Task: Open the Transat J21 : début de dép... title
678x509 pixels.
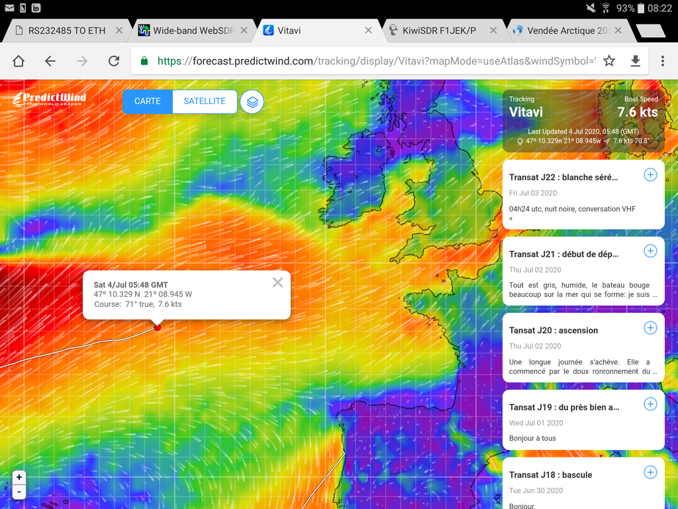Action: (x=564, y=254)
